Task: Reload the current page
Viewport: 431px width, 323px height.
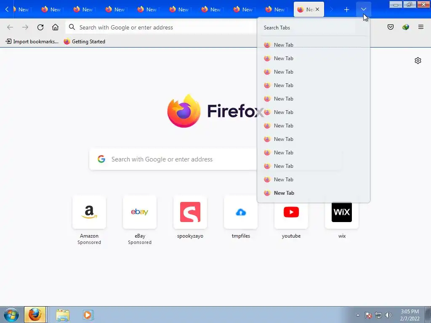Action: click(40, 27)
